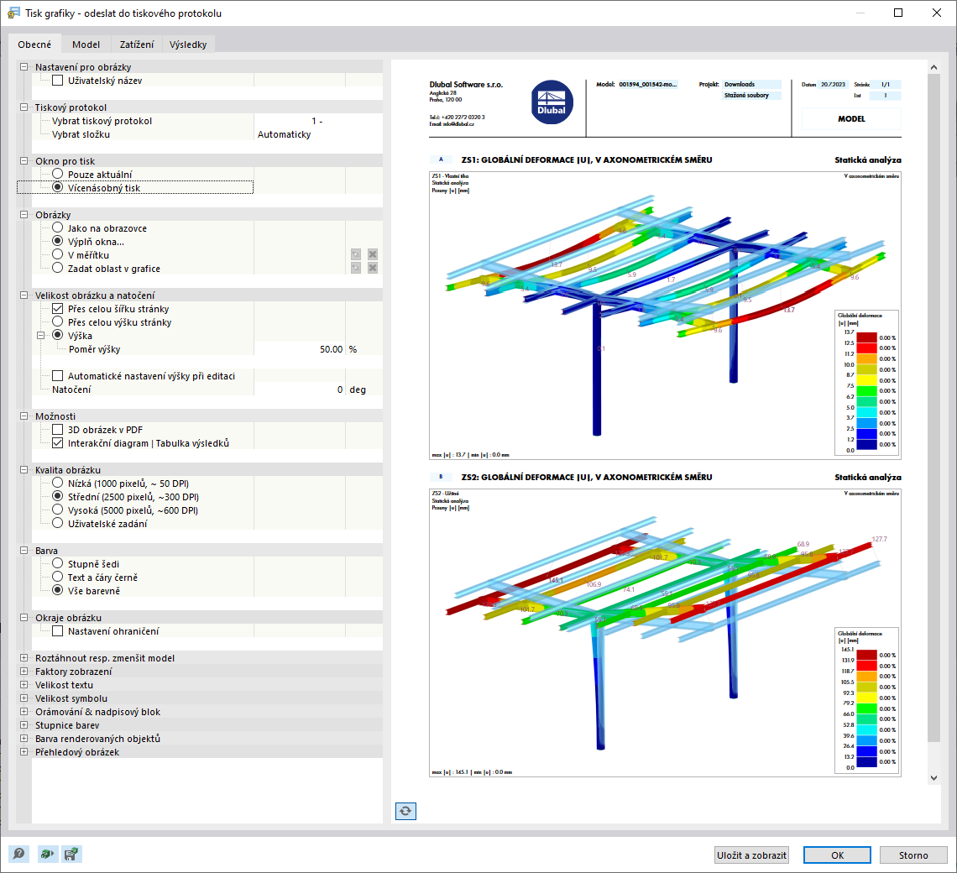
Task: Edit Natočení value field
Action: pyautogui.click(x=300, y=389)
